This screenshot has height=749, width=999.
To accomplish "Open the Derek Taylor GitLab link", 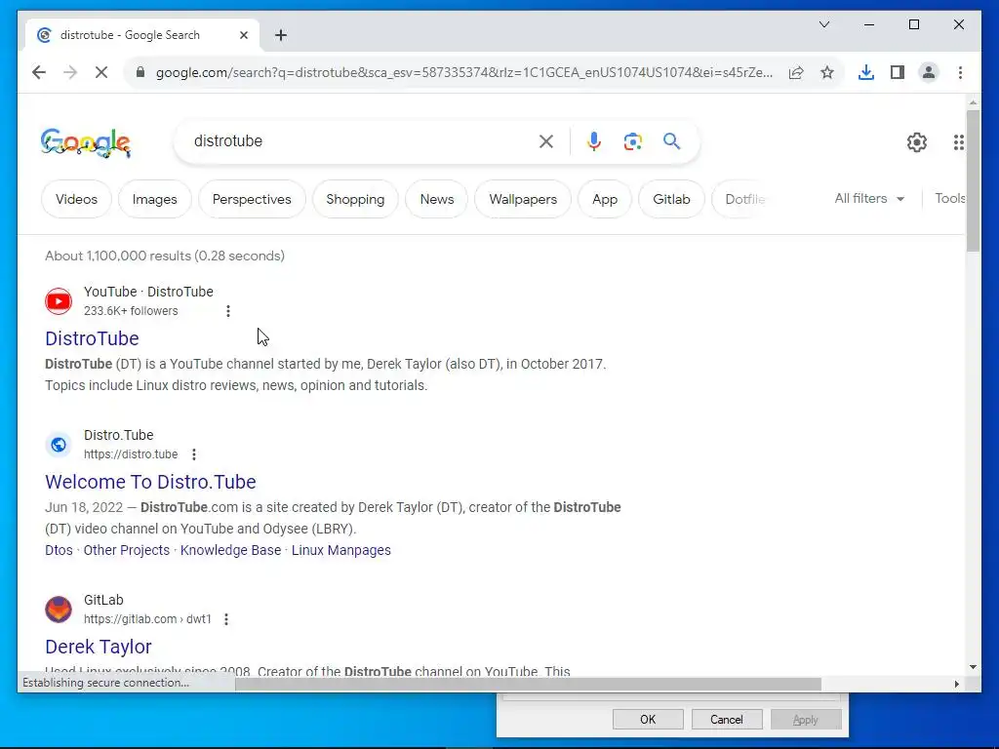I will point(99,647).
